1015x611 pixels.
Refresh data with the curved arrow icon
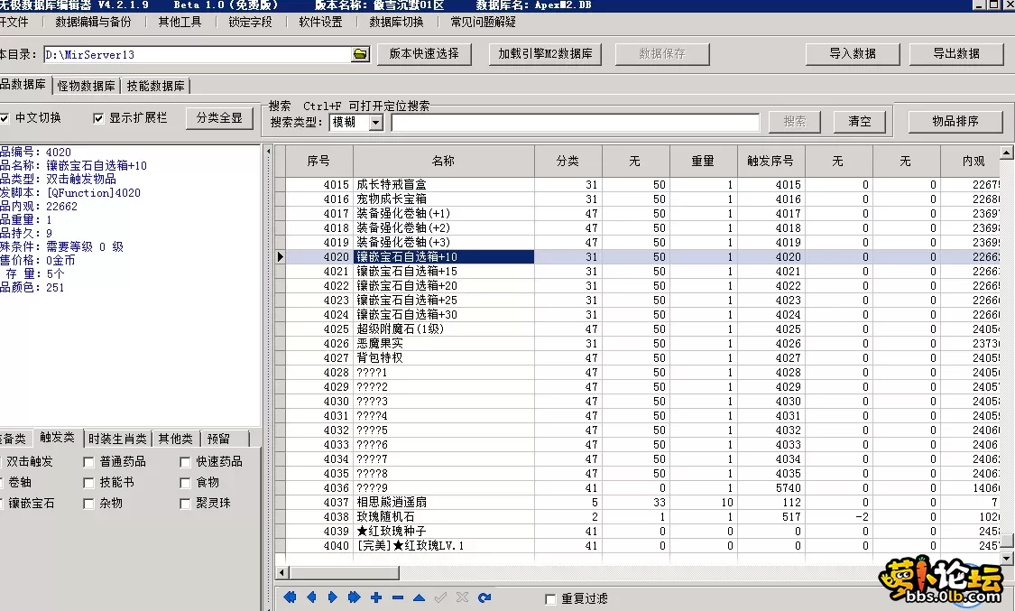(x=484, y=597)
